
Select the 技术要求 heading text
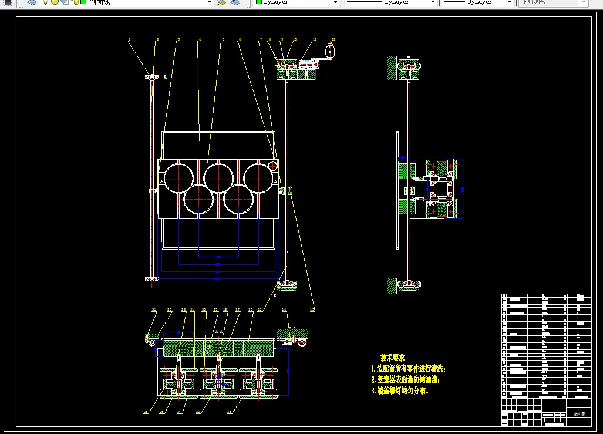tap(392, 358)
